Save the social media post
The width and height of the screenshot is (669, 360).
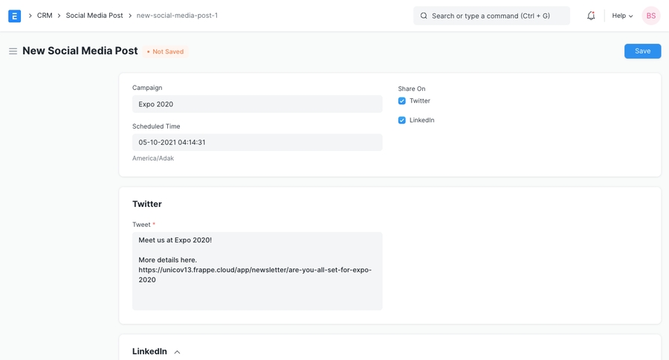point(642,51)
